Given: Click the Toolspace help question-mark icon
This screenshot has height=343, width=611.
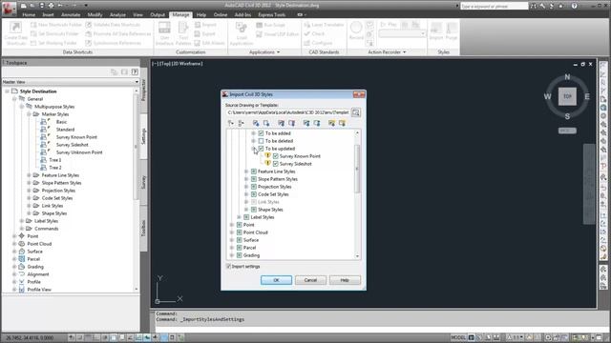Looking at the screenshot, I should pos(135,72).
